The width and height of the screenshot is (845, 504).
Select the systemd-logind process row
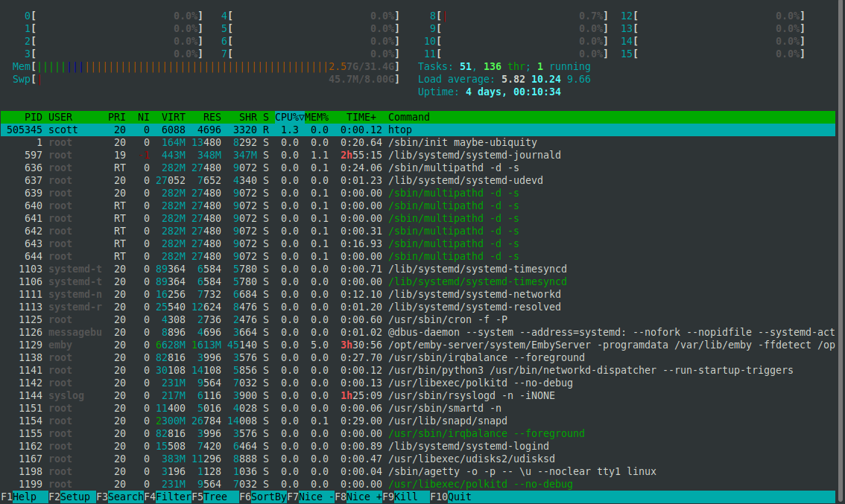pyautogui.click(x=417, y=446)
